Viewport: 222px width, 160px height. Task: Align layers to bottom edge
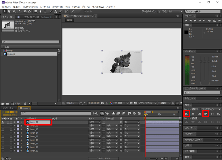[x=219, y=114]
